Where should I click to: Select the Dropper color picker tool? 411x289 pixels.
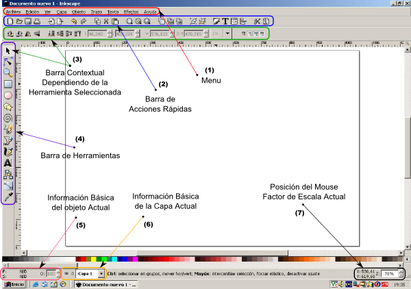8,197
